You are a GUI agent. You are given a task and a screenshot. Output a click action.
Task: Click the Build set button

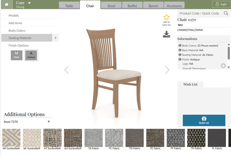click(204, 120)
